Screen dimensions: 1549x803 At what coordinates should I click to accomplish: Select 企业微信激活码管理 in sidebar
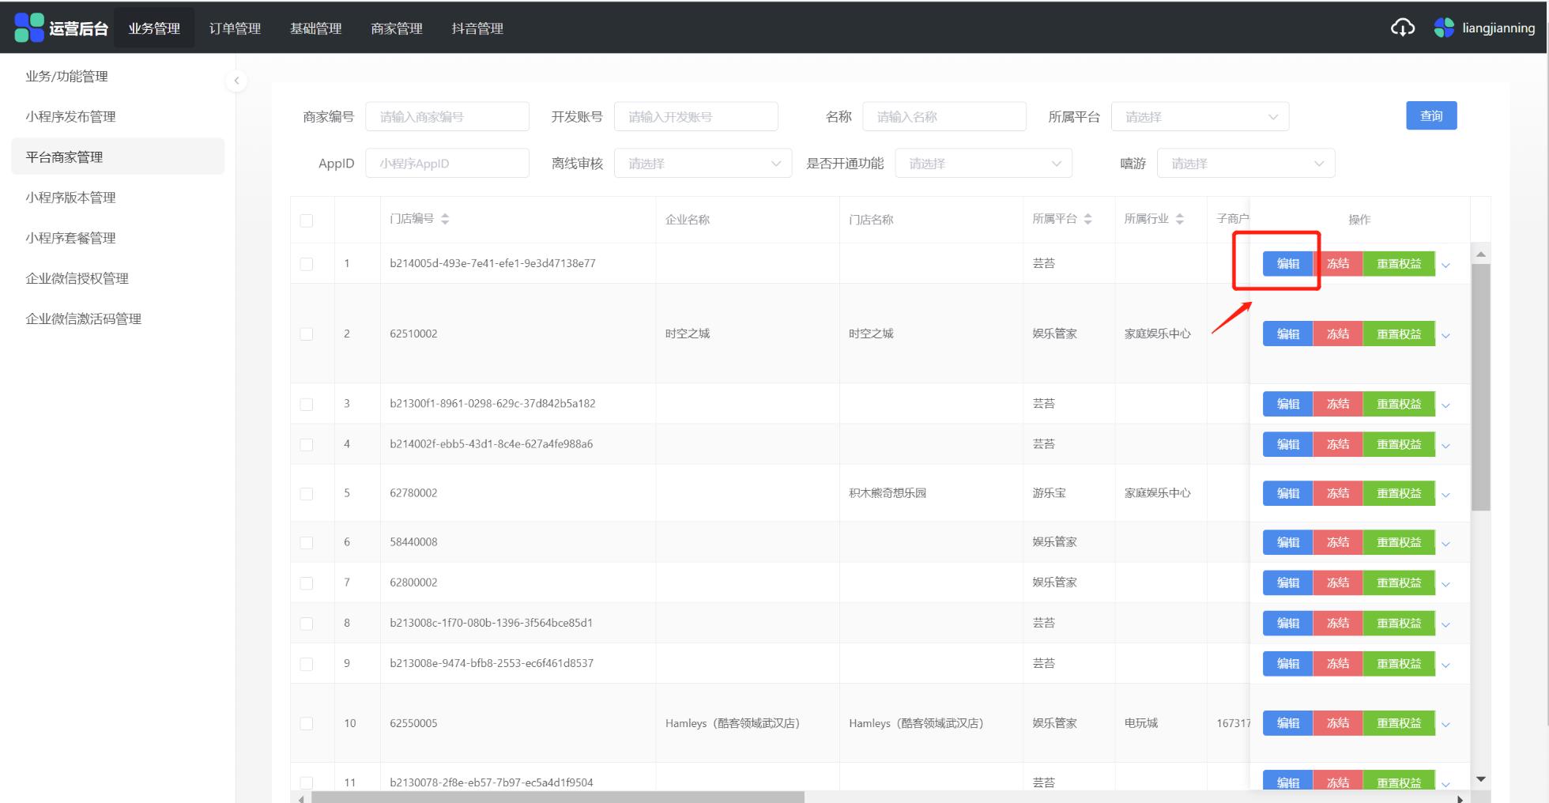coord(118,319)
